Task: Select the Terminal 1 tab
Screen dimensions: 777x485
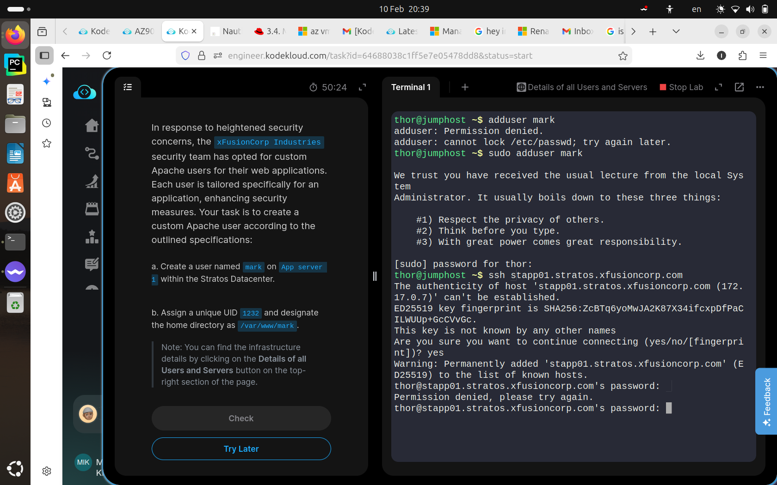Action: 411,87
